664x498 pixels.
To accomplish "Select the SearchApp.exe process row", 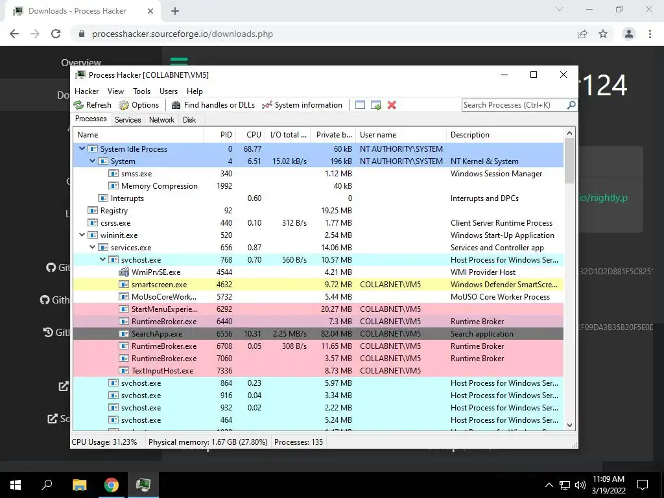I will [x=318, y=334].
